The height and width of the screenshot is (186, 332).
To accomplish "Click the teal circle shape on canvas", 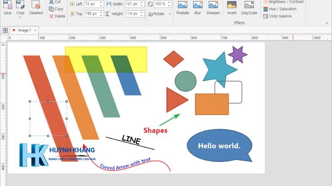I will point(186,81).
